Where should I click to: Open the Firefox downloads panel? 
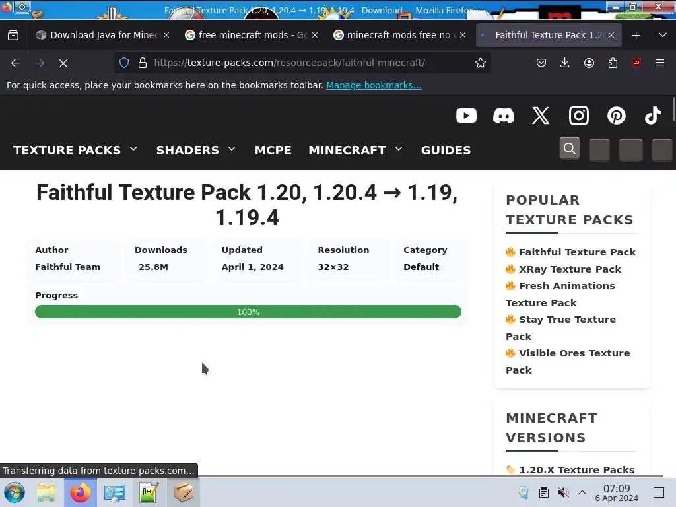(x=565, y=63)
